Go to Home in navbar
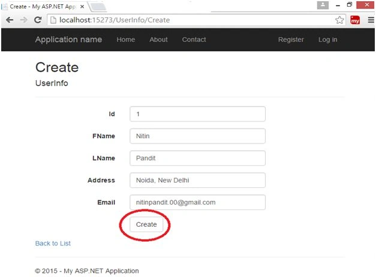This screenshot has height=277, width=376. [x=126, y=39]
